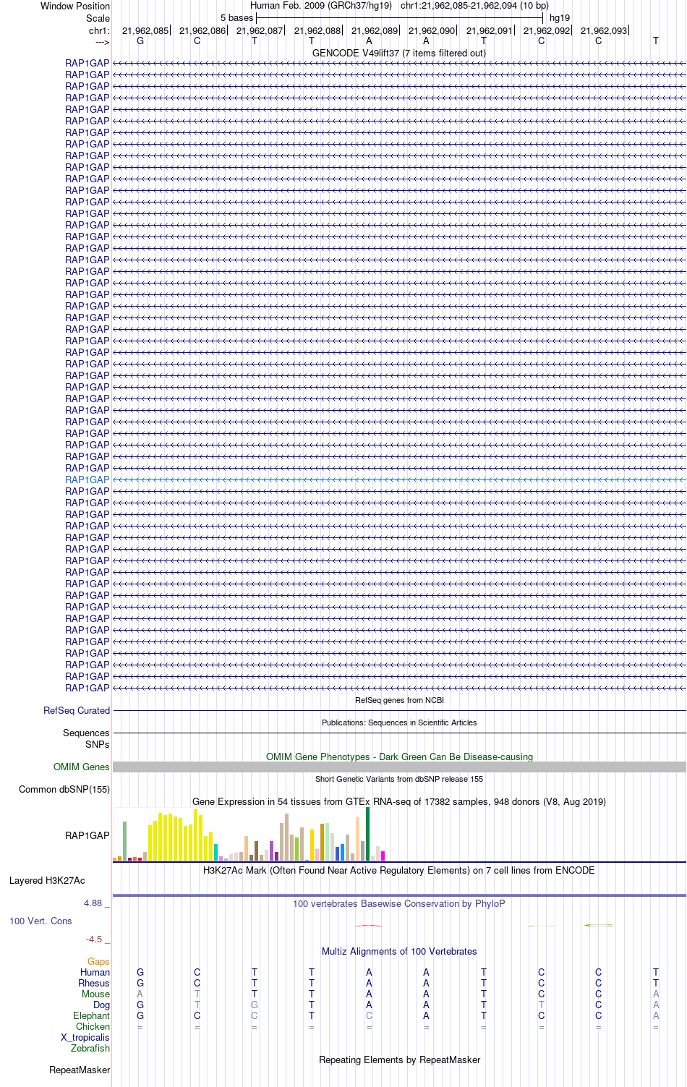Open the GENCODE V49lift37 track title
The height and width of the screenshot is (1087, 687).
click(x=399, y=53)
